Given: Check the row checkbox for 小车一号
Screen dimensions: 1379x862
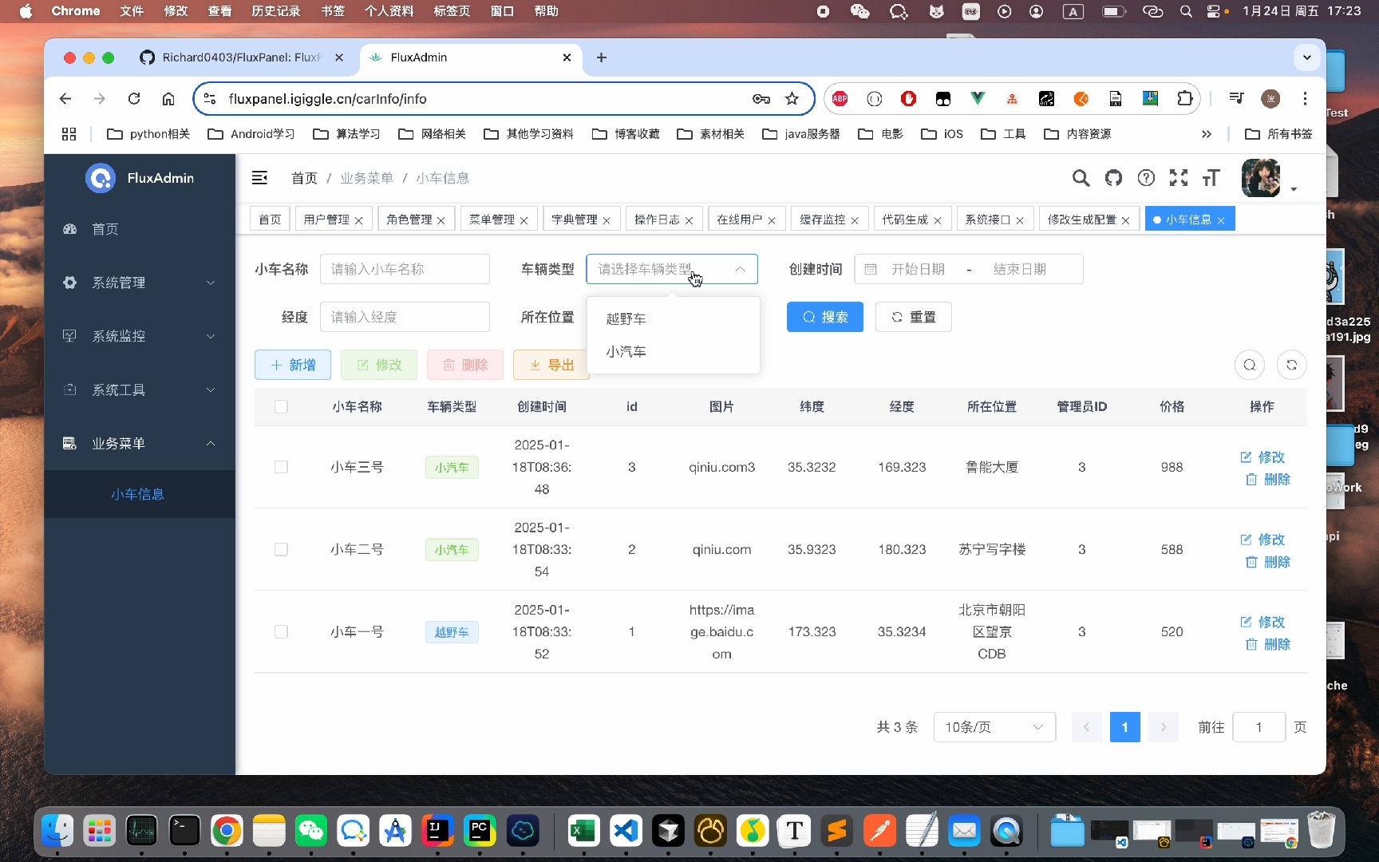Looking at the screenshot, I should click(281, 631).
